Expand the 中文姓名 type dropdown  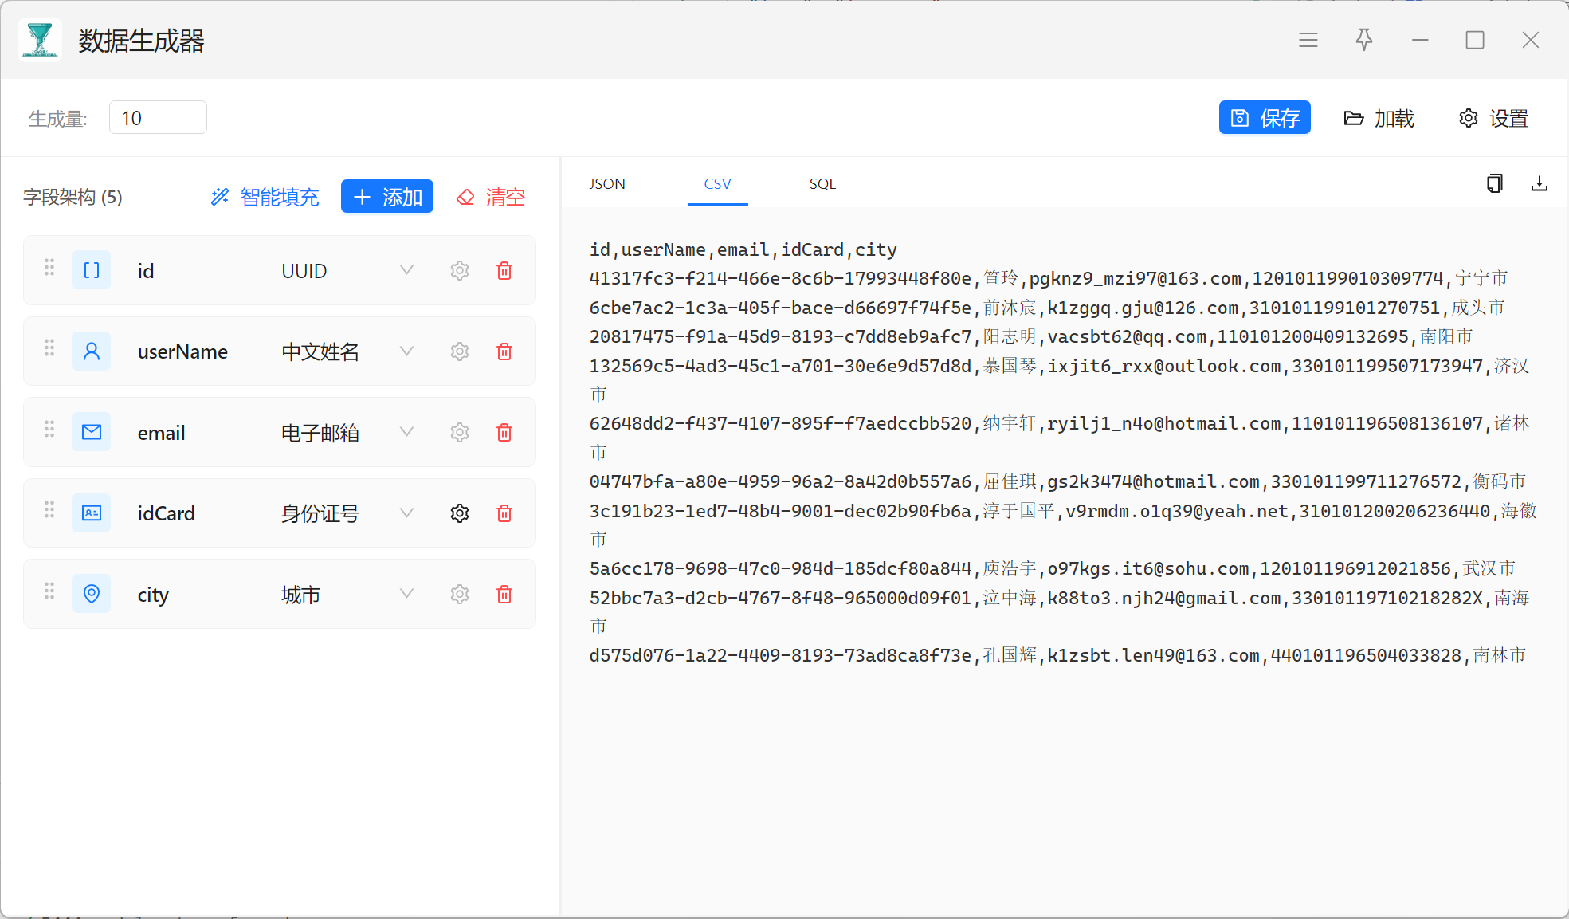pos(406,351)
